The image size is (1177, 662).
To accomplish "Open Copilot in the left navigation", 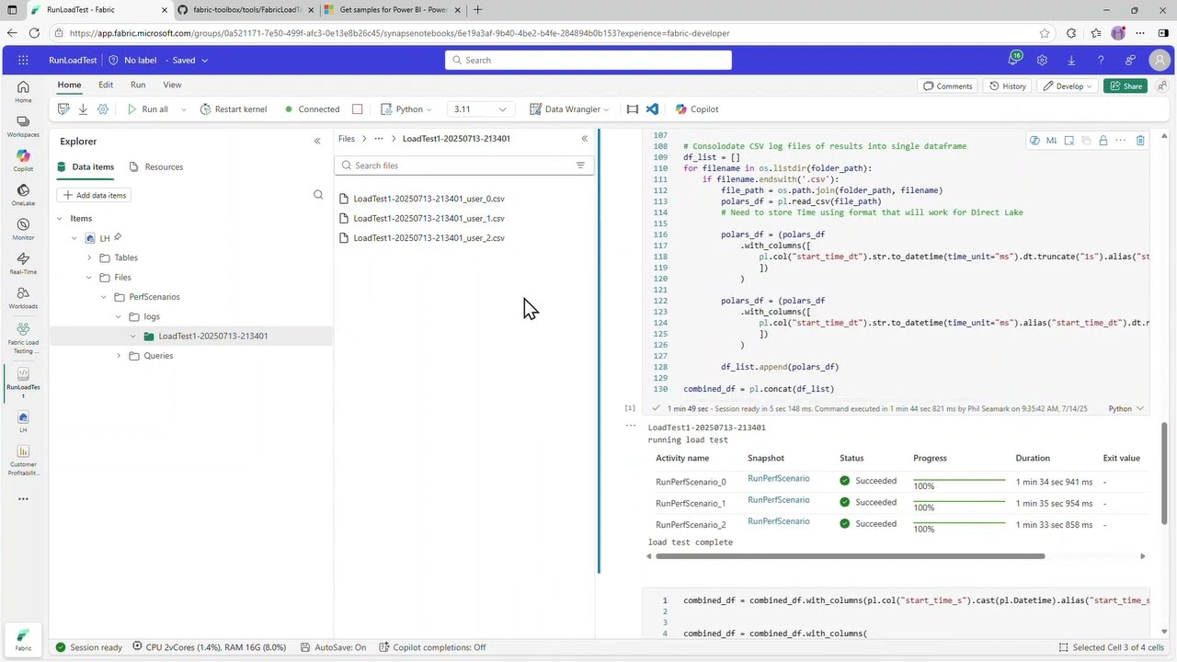I will pos(23,160).
